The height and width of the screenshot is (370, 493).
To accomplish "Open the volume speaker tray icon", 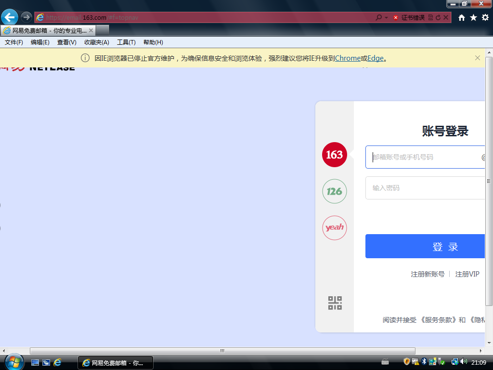I will click(464, 362).
